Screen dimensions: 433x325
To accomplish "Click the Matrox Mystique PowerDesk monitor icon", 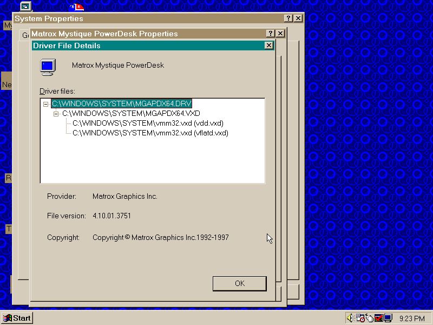I will coord(48,66).
